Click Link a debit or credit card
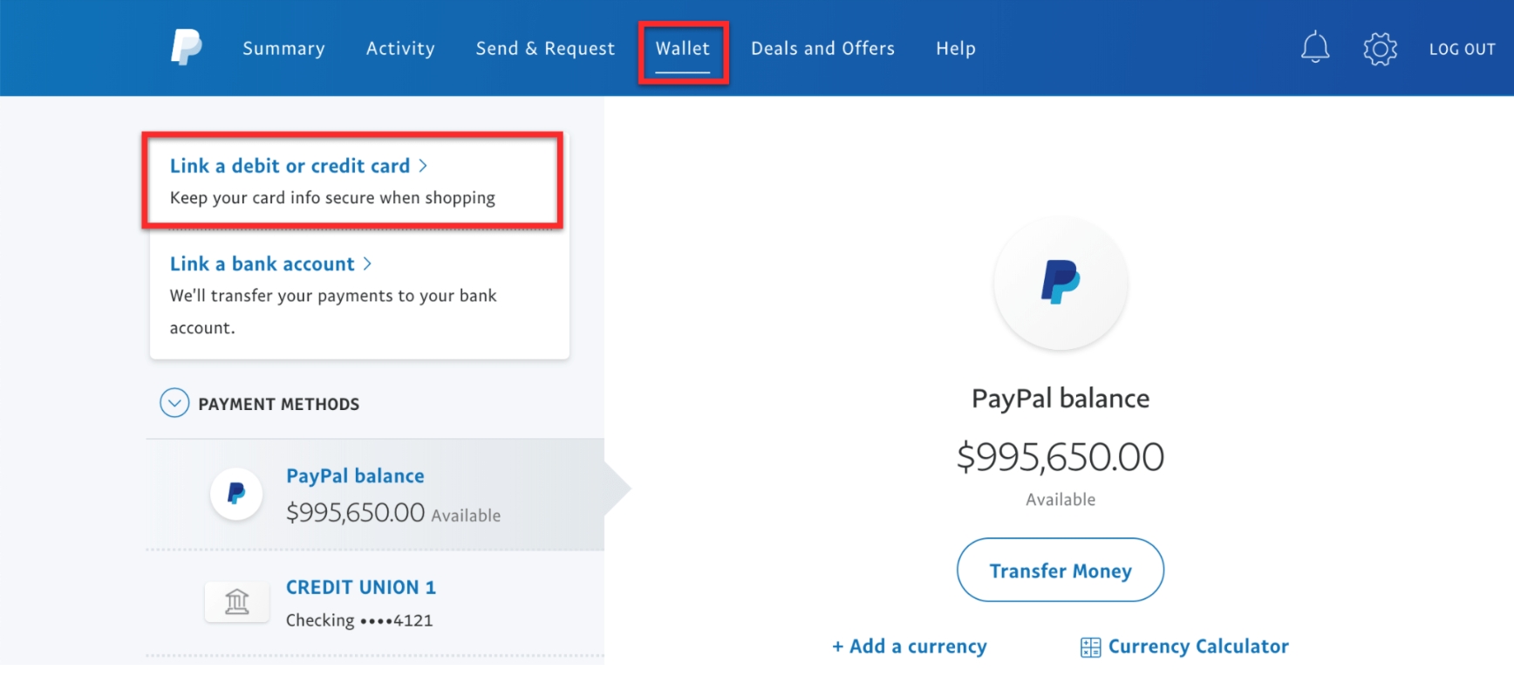Screen dimensions: 1514x691 (x=290, y=166)
